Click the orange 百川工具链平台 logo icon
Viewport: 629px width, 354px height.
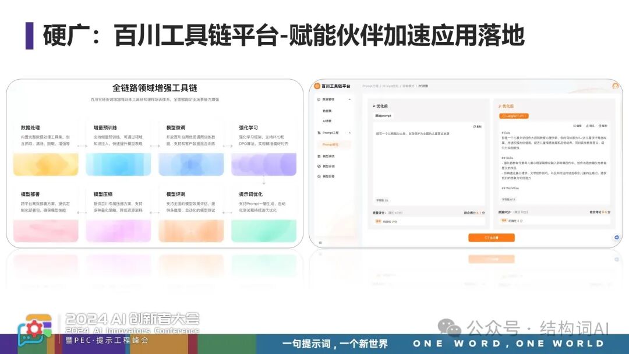tap(317, 86)
